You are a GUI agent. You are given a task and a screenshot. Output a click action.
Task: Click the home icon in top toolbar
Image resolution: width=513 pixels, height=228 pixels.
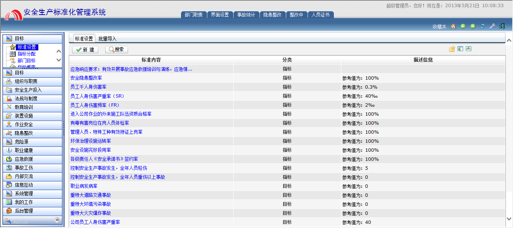tap(453, 26)
